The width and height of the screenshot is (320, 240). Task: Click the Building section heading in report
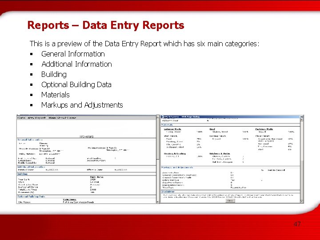[x=22, y=174]
